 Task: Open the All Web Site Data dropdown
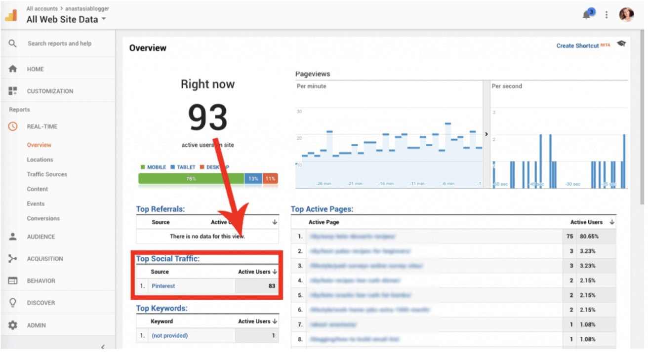pos(66,20)
